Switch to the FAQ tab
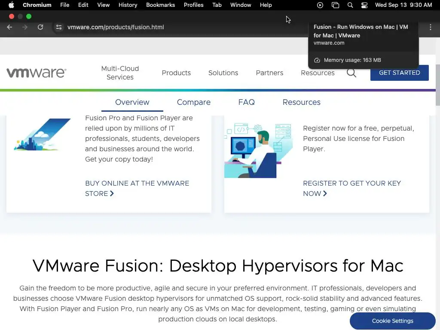The height and width of the screenshot is (330, 440). (246, 102)
